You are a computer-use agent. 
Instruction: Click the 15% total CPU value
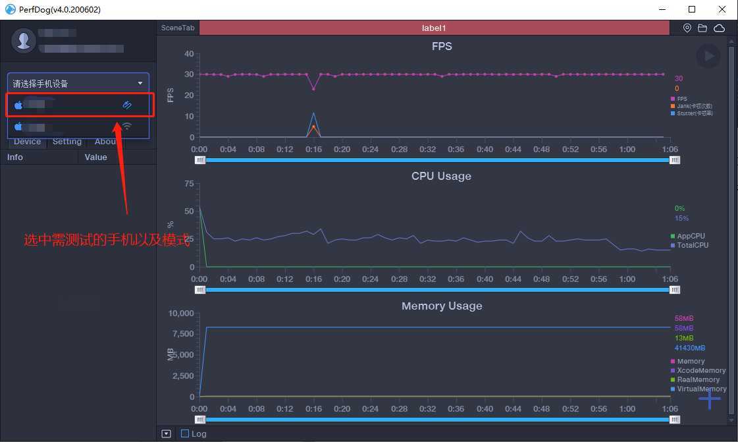click(681, 218)
